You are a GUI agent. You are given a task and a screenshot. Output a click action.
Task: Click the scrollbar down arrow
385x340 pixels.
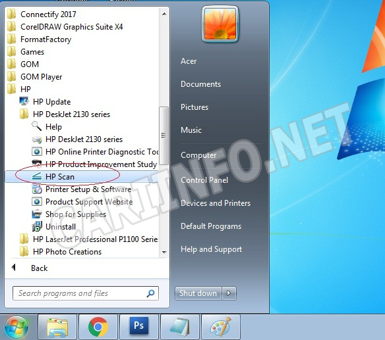click(164, 252)
